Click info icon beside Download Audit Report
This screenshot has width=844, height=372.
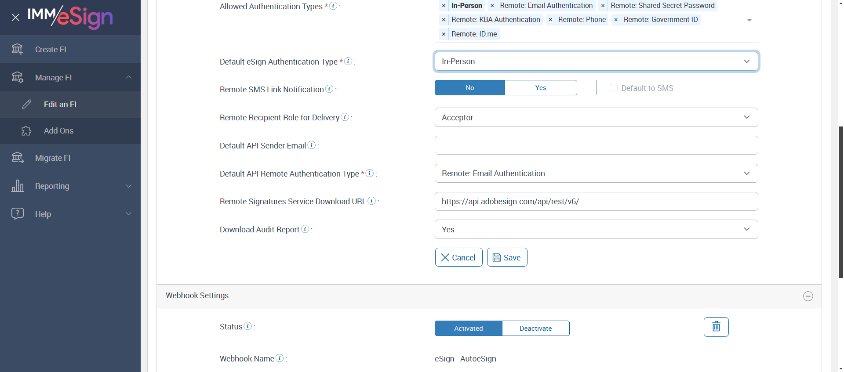pos(305,229)
